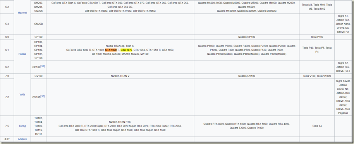Select compute capability cell 7.5

[7, 126]
